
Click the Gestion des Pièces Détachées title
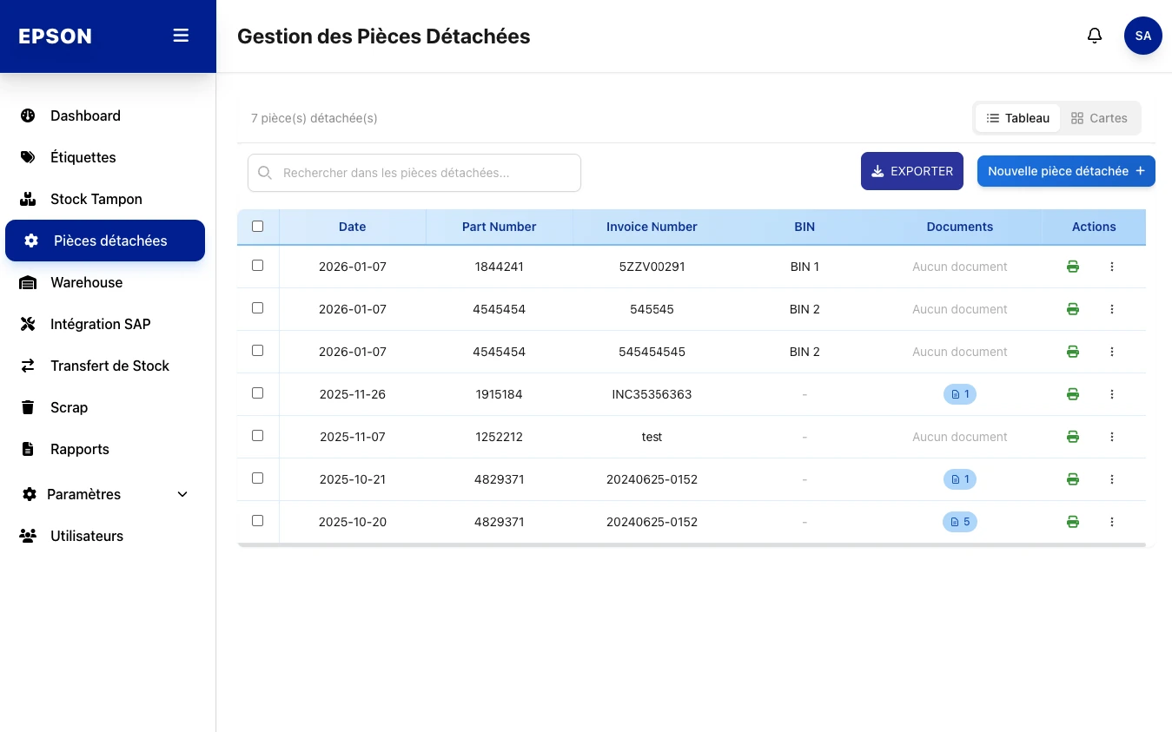point(383,36)
